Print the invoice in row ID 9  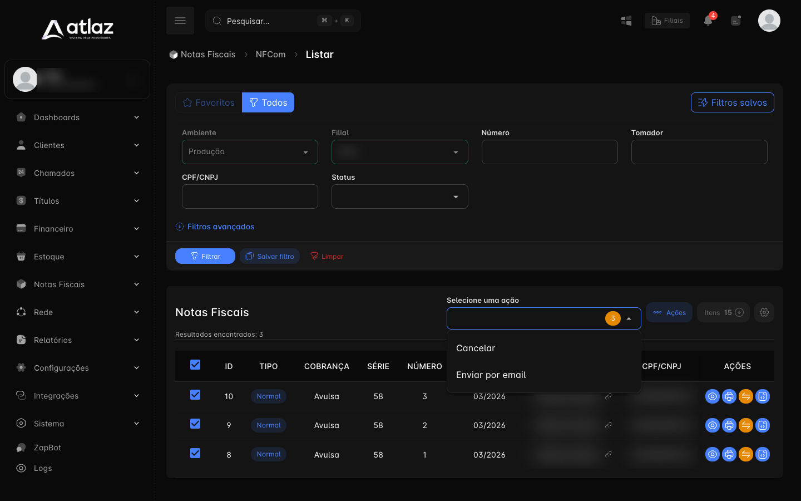pyautogui.click(x=729, y=425)
